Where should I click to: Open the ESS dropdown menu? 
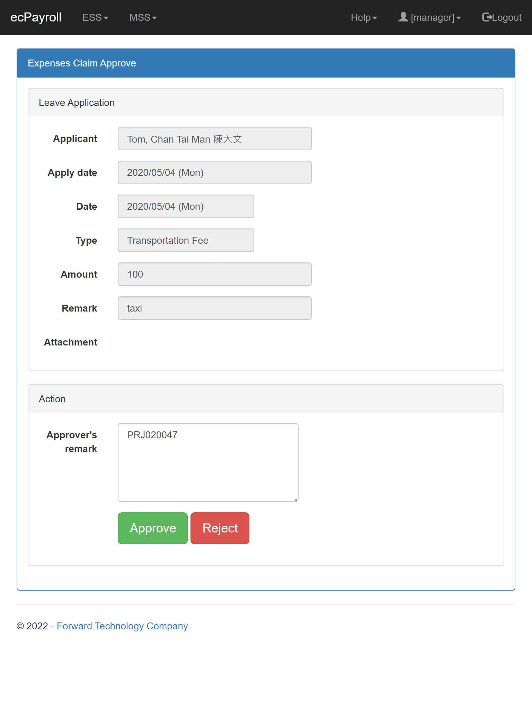pos(96,17)
